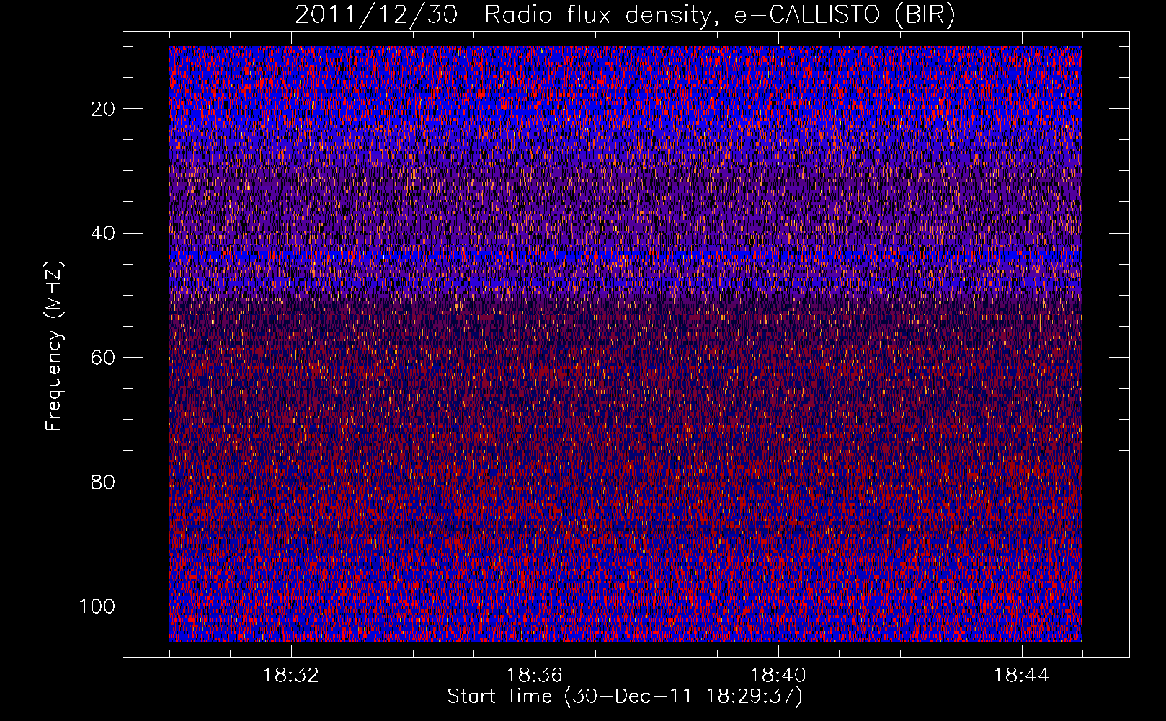
Task: Click the bright blue interference band near 43 MHz
Action: click(626, 255)
